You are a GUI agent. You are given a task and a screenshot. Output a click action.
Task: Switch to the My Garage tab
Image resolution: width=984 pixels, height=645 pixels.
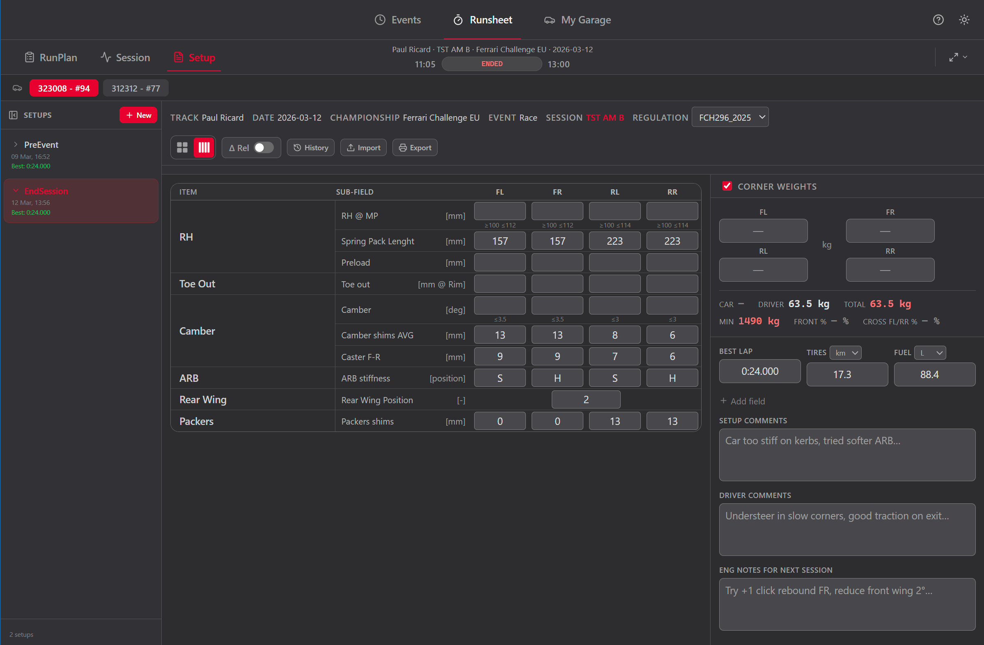pyautogui.click(x=577, y=19)
